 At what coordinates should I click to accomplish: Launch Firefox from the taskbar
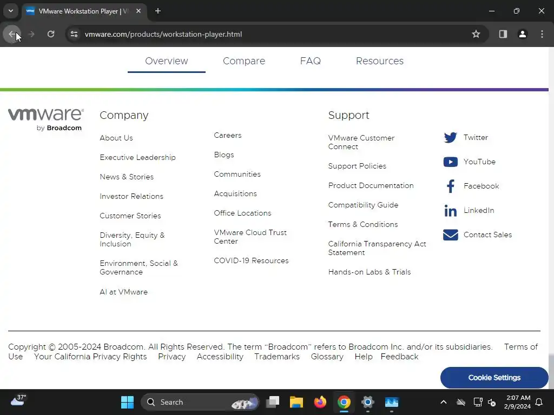click(x=320, y=402)
